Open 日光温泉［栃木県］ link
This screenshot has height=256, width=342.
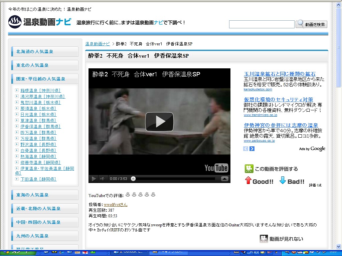point(38,114)
